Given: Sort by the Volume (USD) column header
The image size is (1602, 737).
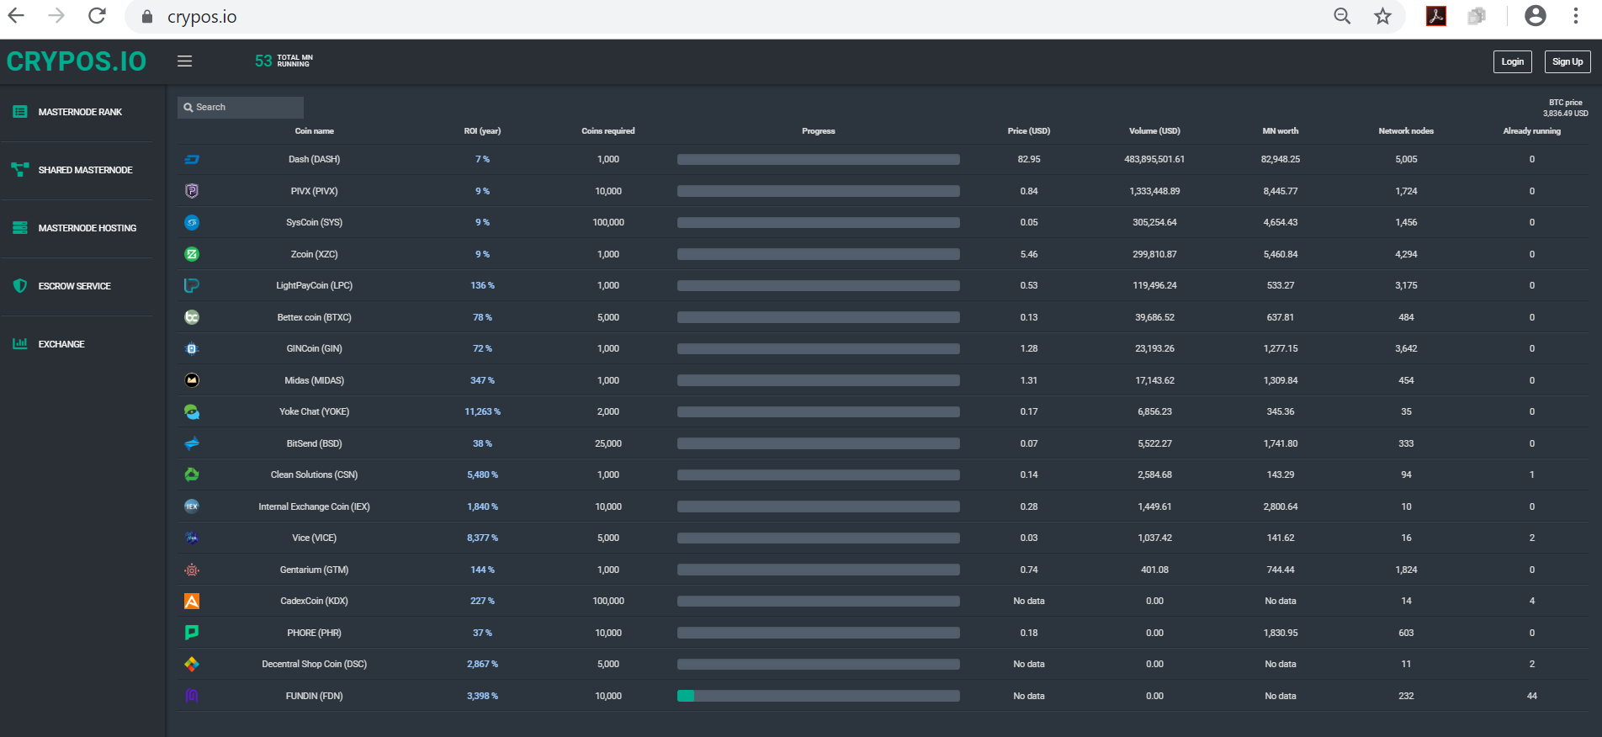Looking at the screenshot, I should [1154, 131].
